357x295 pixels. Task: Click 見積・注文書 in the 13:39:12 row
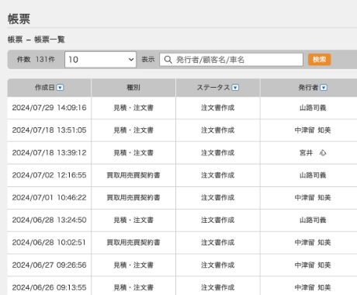click(133, 153)
